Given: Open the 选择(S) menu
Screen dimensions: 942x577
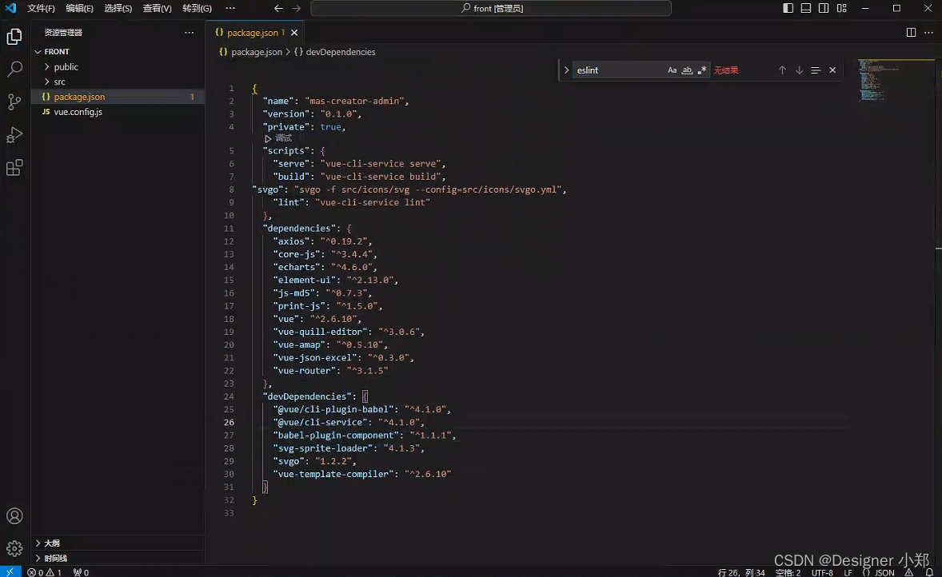Looking at the screenshot, I should coord(118,9).
